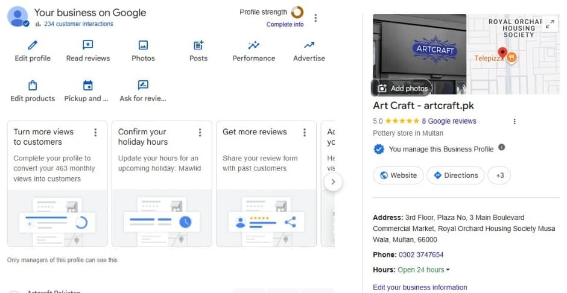Open the ARTCRAFT storefront photo
Screen dimensions: 567x293
point(420,54)
